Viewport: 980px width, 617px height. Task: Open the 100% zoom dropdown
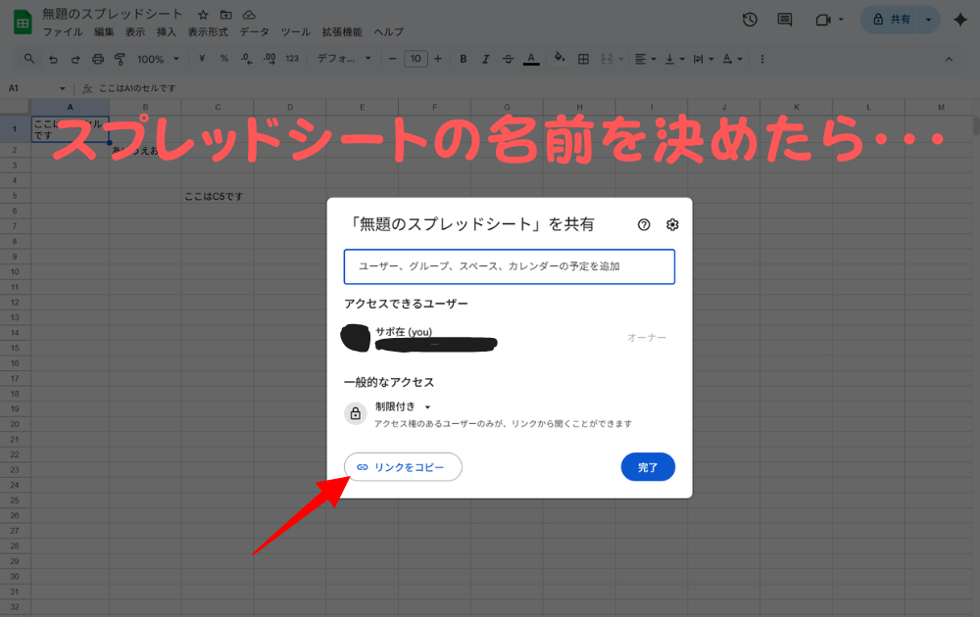tap(158, 59)
